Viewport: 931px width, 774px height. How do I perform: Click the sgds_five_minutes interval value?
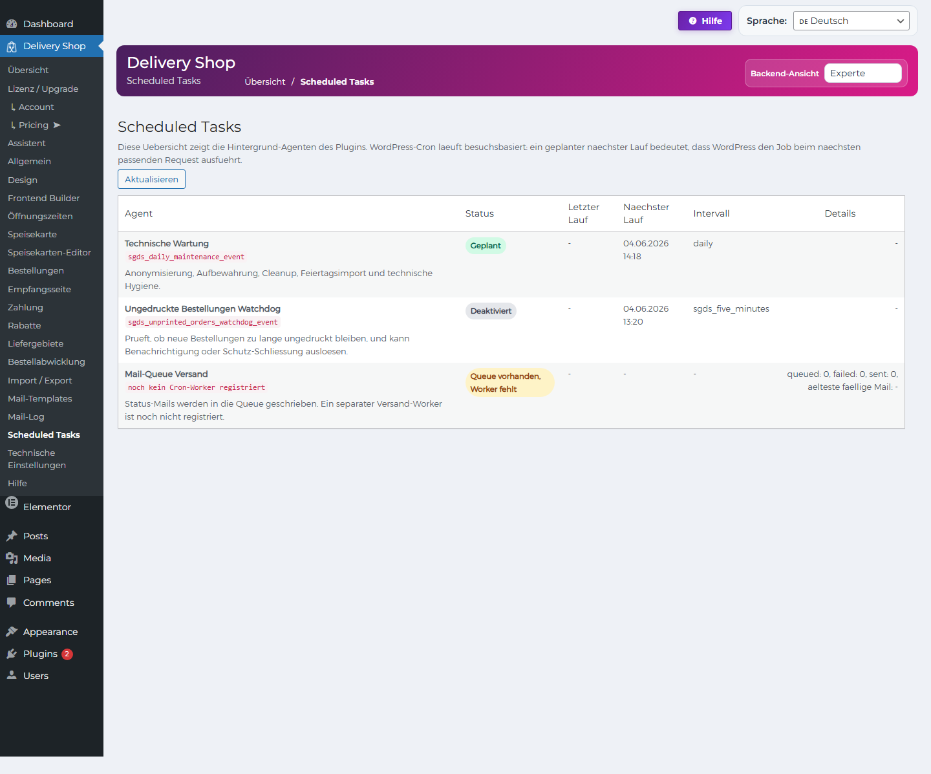coord(731,308)
